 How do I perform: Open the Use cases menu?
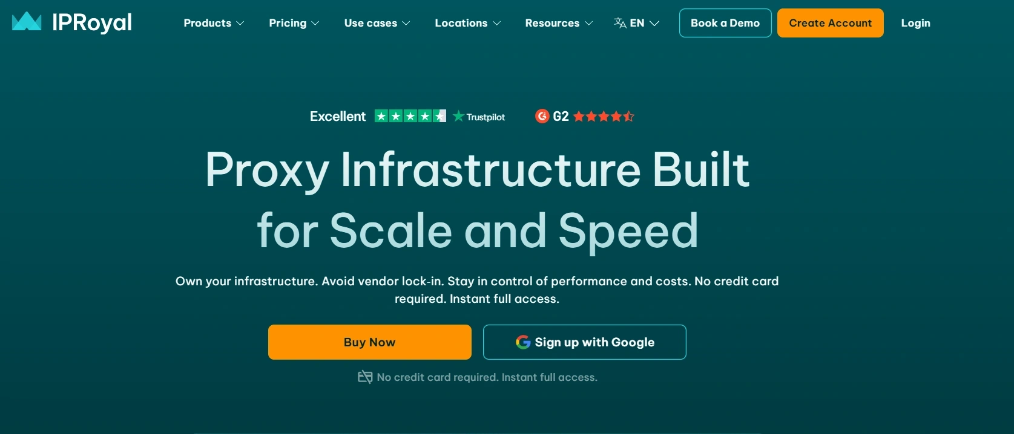[x=377, y=23]
